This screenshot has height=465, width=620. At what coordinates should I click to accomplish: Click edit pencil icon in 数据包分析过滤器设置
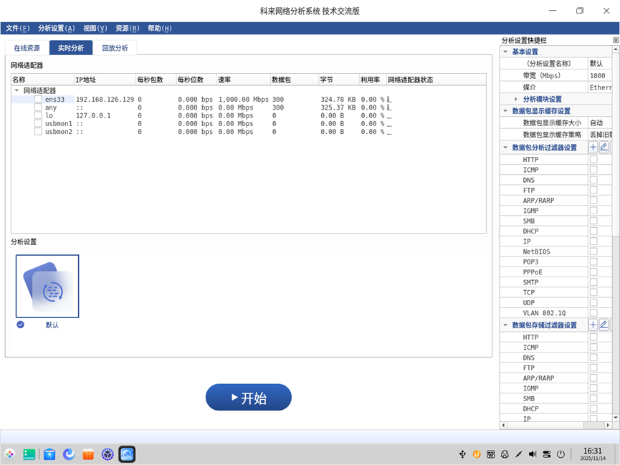click(x=604, y=148)
